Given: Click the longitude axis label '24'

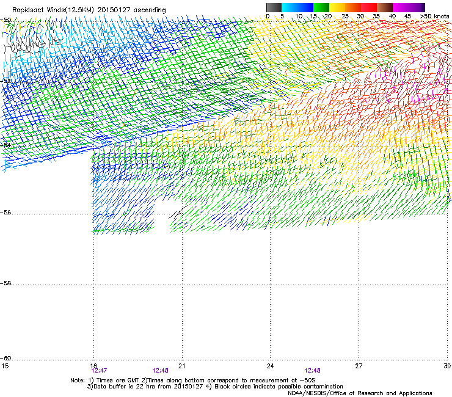Looking at the screenshot, I should [x=270, y=366].
